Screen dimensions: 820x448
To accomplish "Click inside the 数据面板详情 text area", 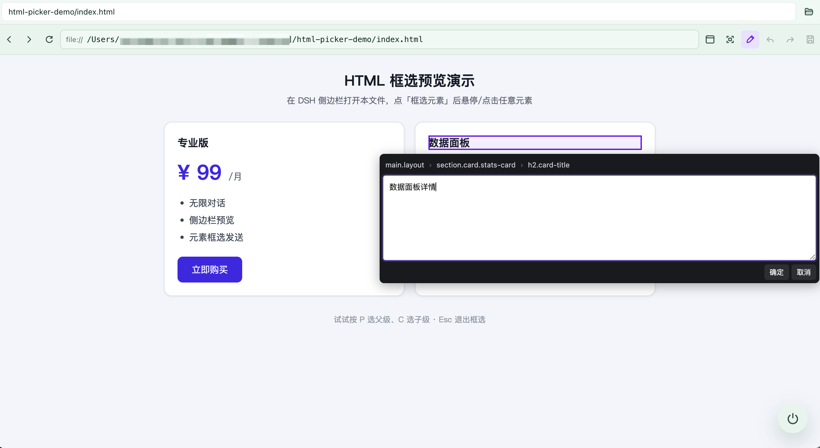I will point(599,218).
